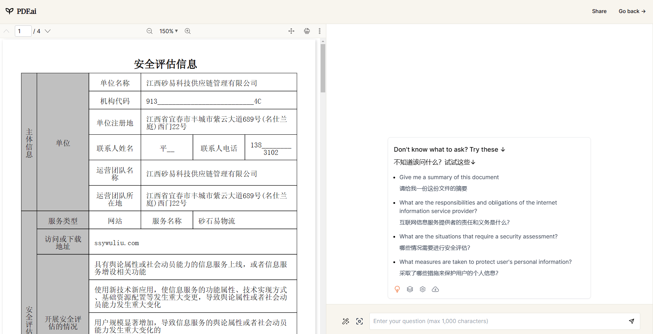Select the magic wand prompt icon
This screenshot has width=653, height=334.
pyautogui.click(x=346, y=321)
